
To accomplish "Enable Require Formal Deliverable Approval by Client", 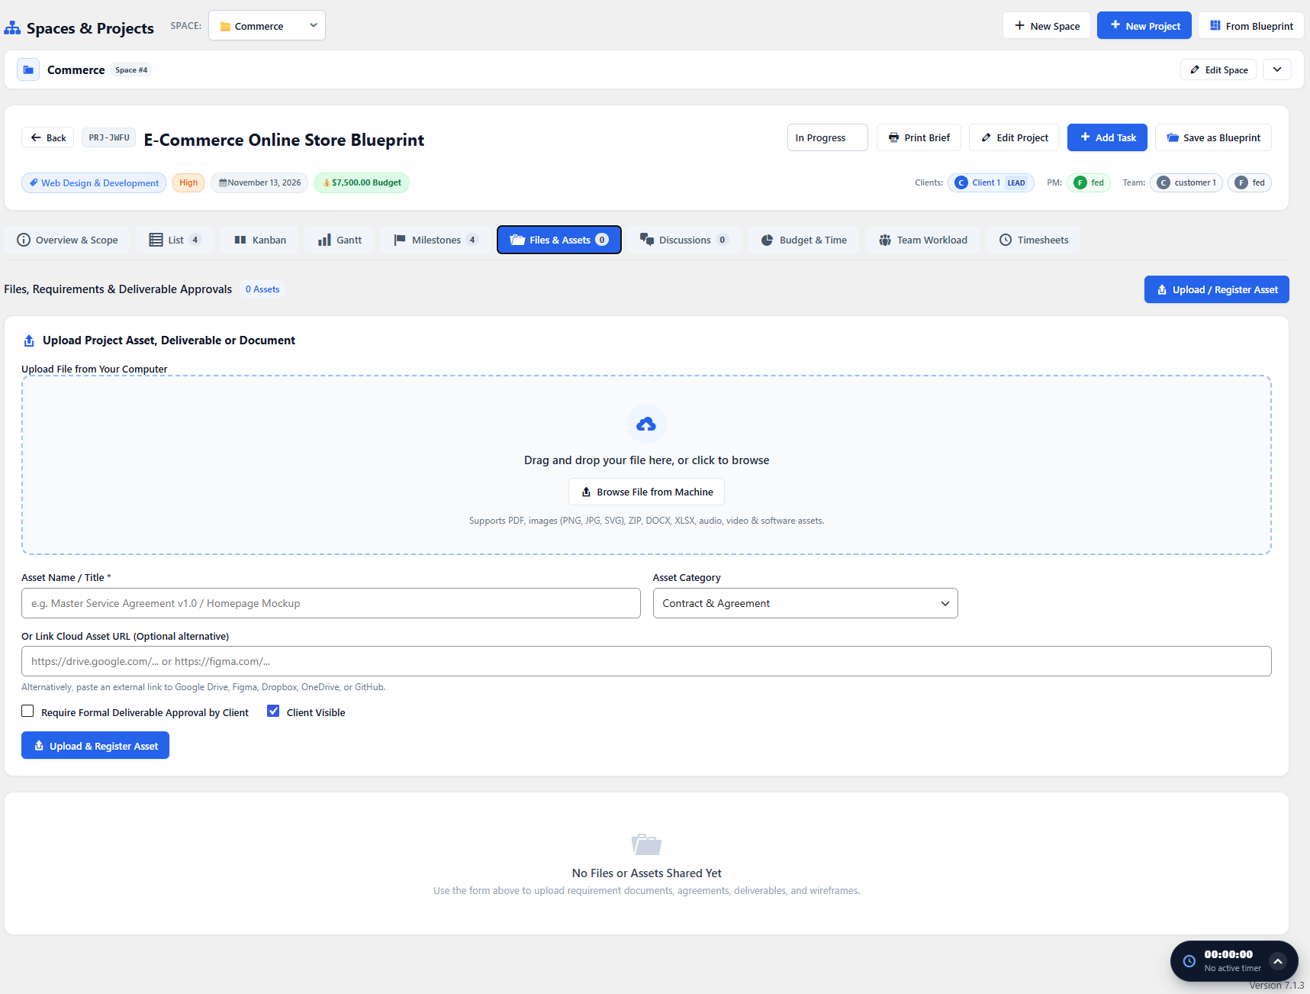I will (x=27, y=711).
